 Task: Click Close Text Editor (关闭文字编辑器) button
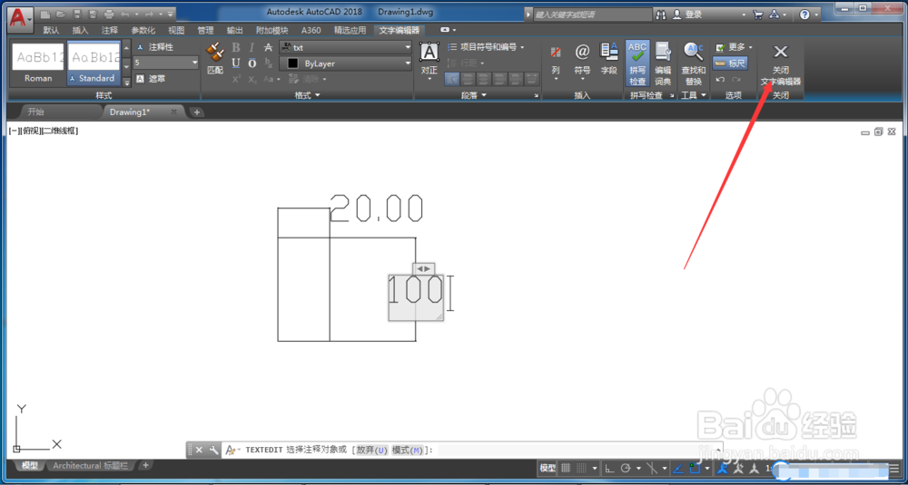(781, 66)
